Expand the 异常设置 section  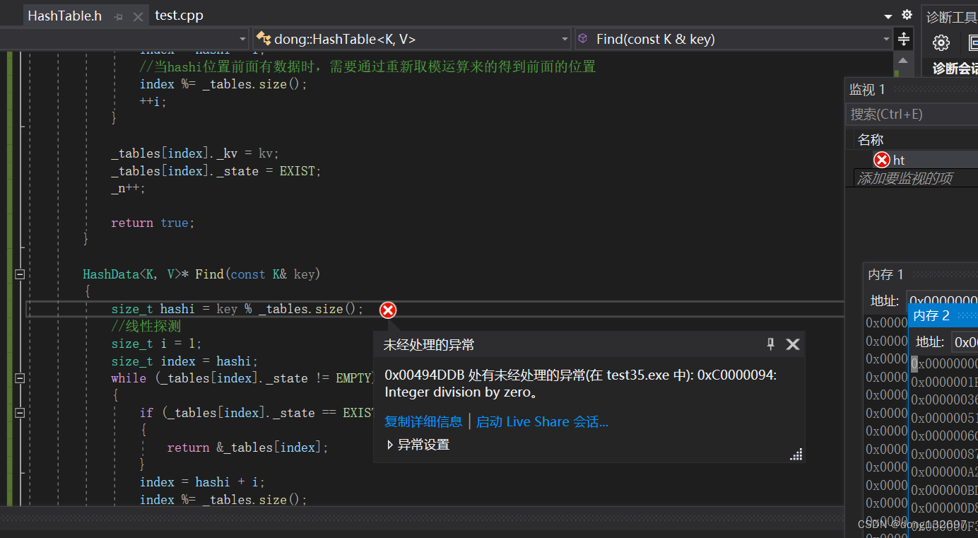tap(418, 445)
